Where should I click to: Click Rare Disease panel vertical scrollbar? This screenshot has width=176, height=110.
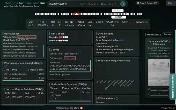[44, 51]
